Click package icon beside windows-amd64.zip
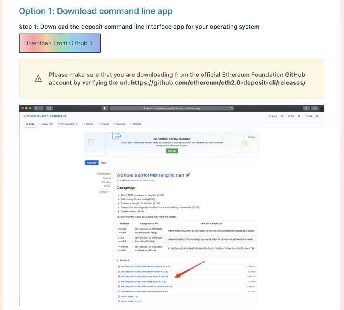The width and height of the screenshot is (344, 310). [119, 292]
